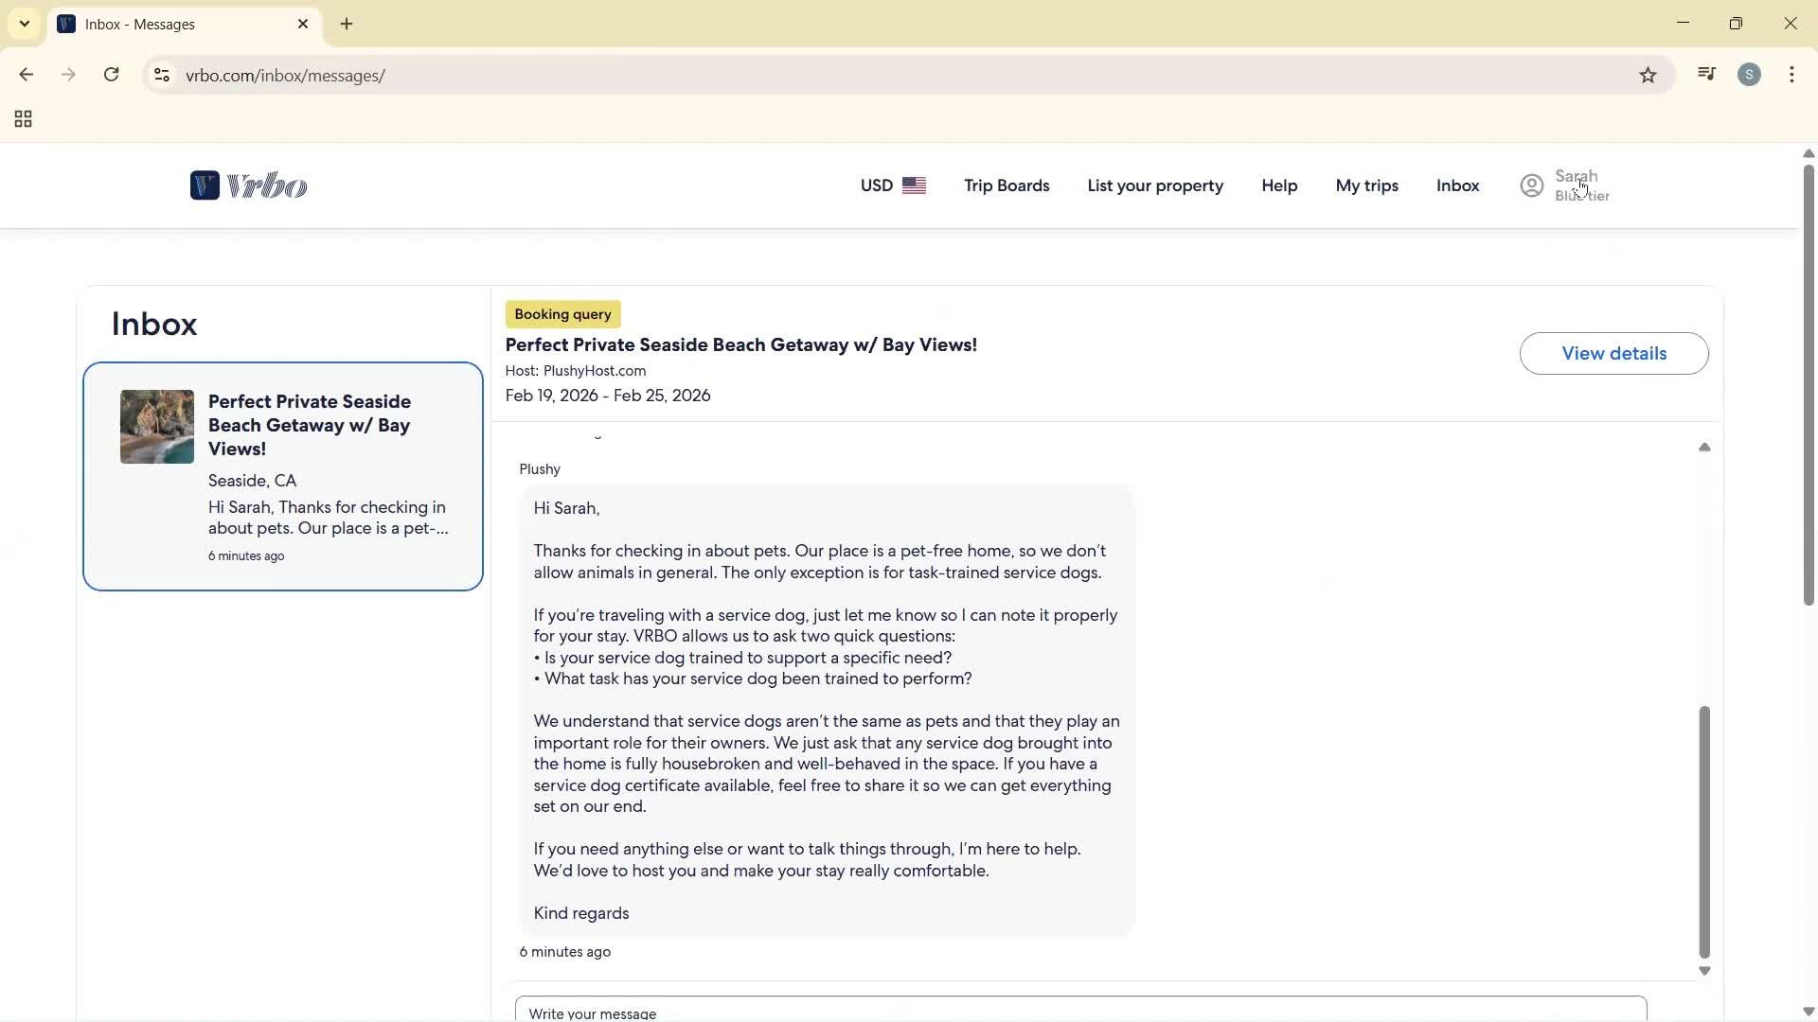This screenshot has width=1818, height=1022.
Task: Open the search tabs dropdown arrow
Action: [x=24, y=23]
